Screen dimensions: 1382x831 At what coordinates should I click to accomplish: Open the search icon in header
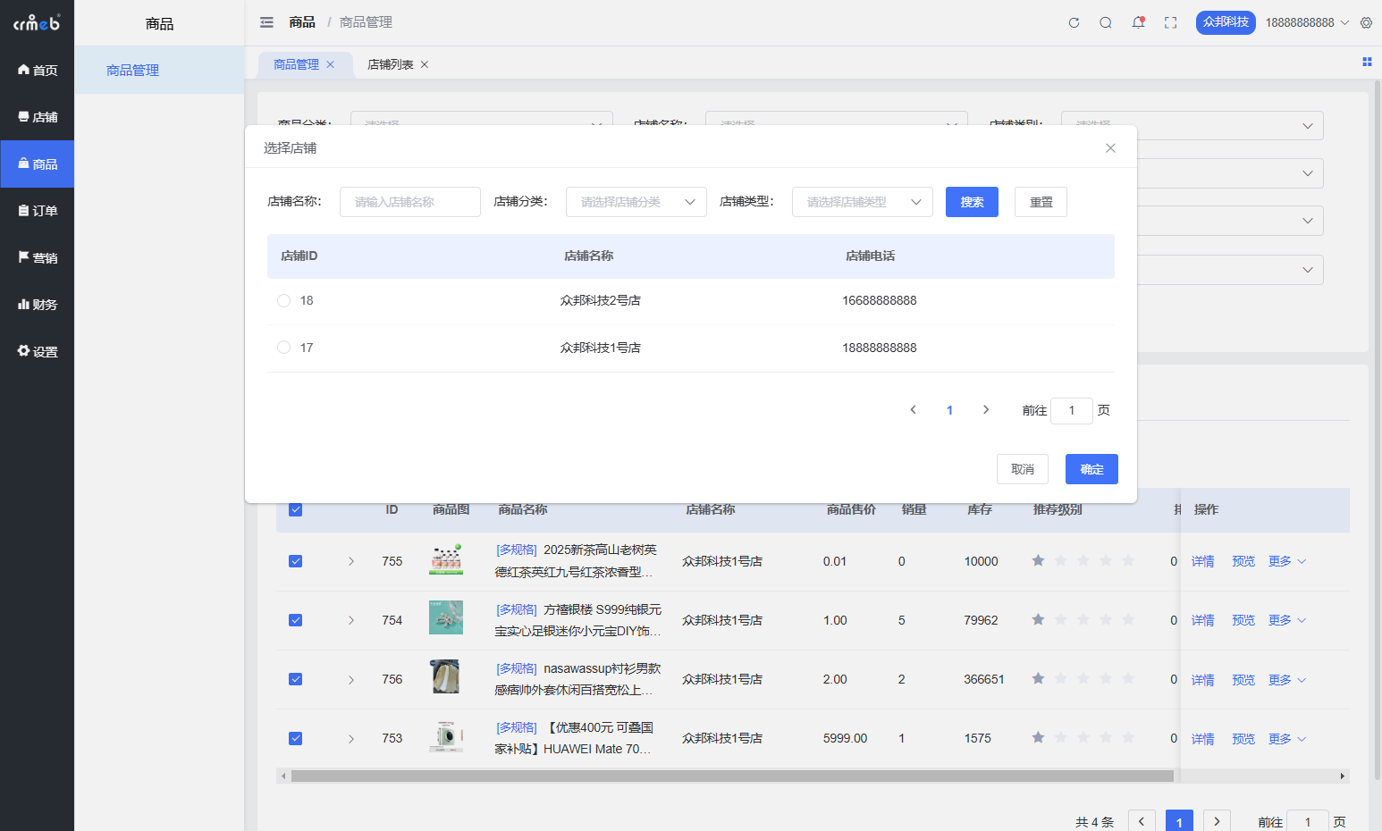(x=1106, y=22)
